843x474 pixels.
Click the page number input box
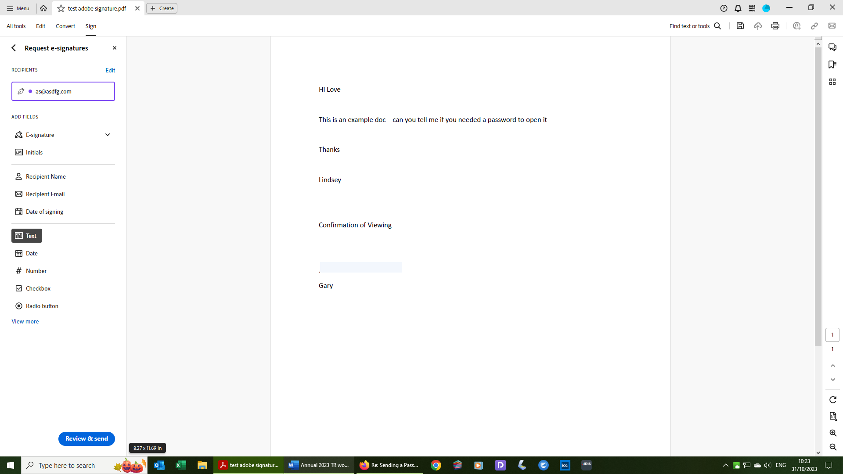(x=832, y=334)
